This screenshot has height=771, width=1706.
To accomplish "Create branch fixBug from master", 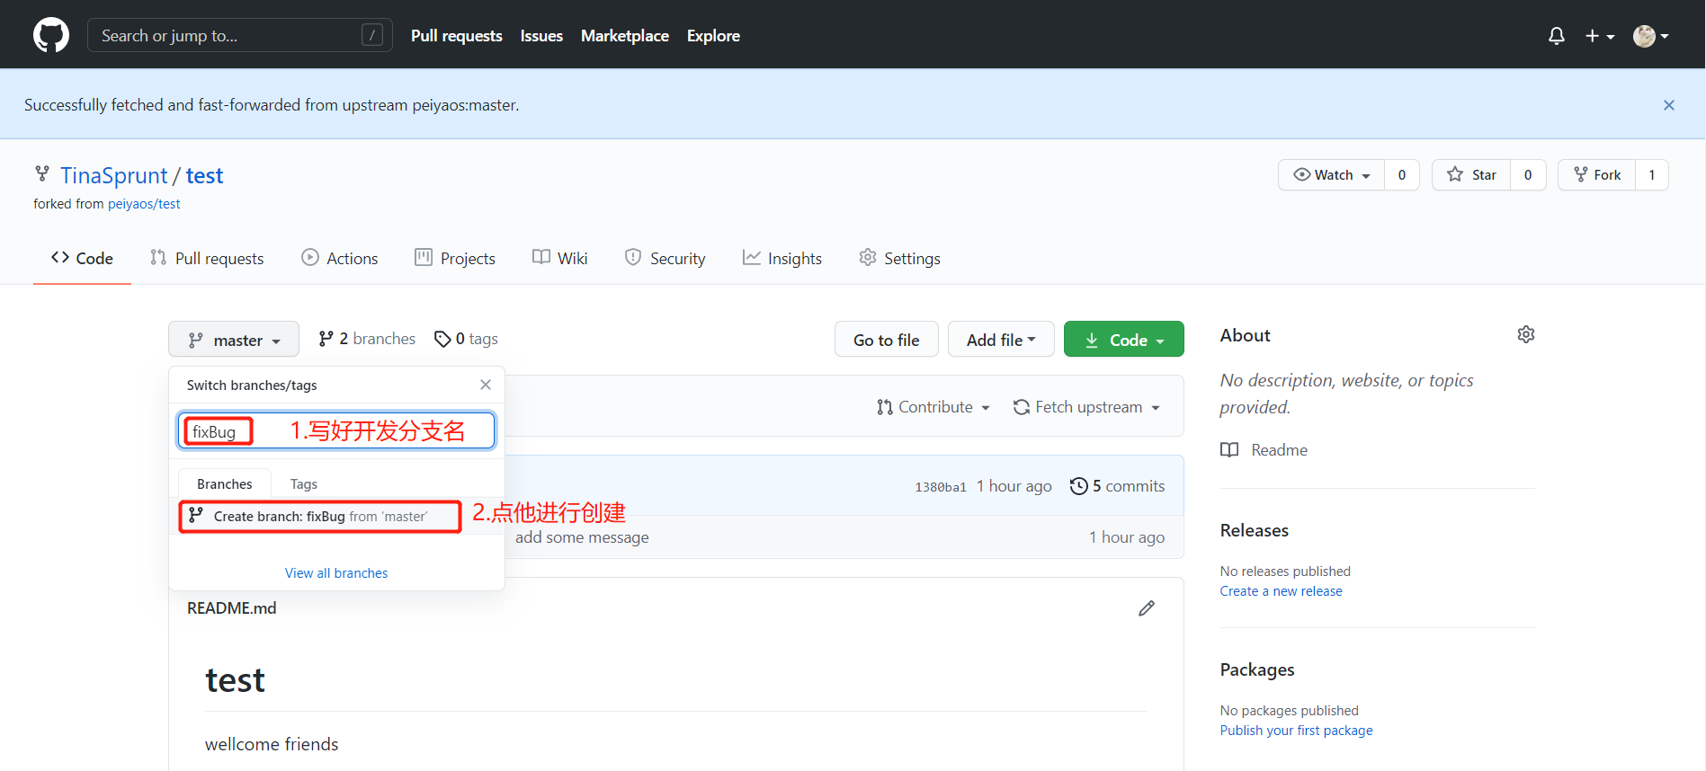I will (336, 517).
